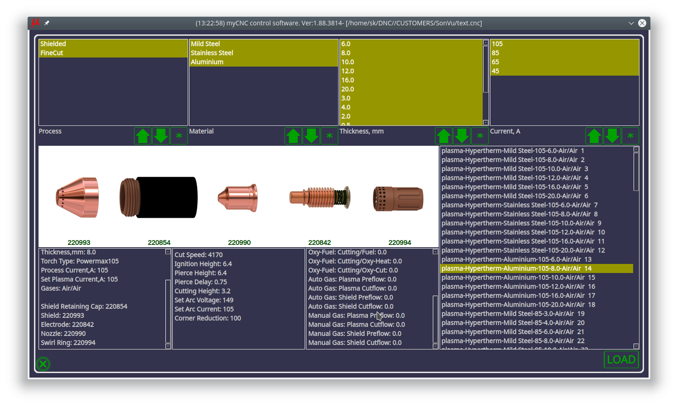Move Process selection up with green arrow
The image size is (678, 407).
click(143, 136)
